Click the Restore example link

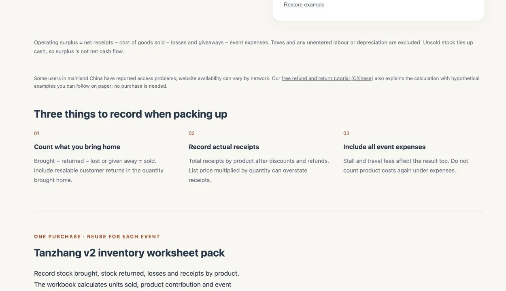tap(304, 5)
